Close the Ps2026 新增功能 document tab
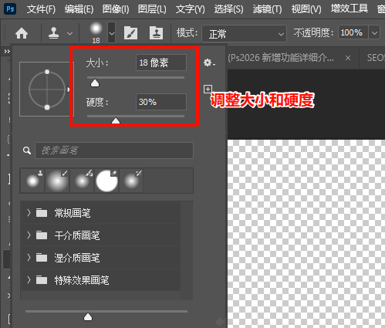The image size is (385, 328). click(x=348, y=58)
